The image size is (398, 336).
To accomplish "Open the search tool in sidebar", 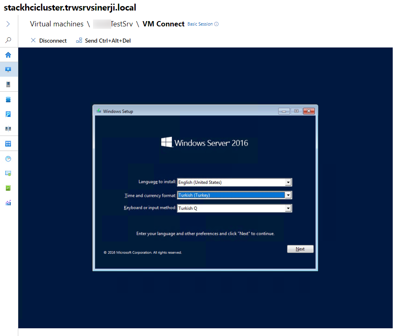I will [8, 40].
